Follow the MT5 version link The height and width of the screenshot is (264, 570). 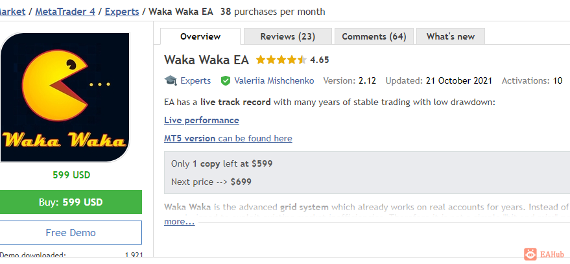[x=228, y=139]
